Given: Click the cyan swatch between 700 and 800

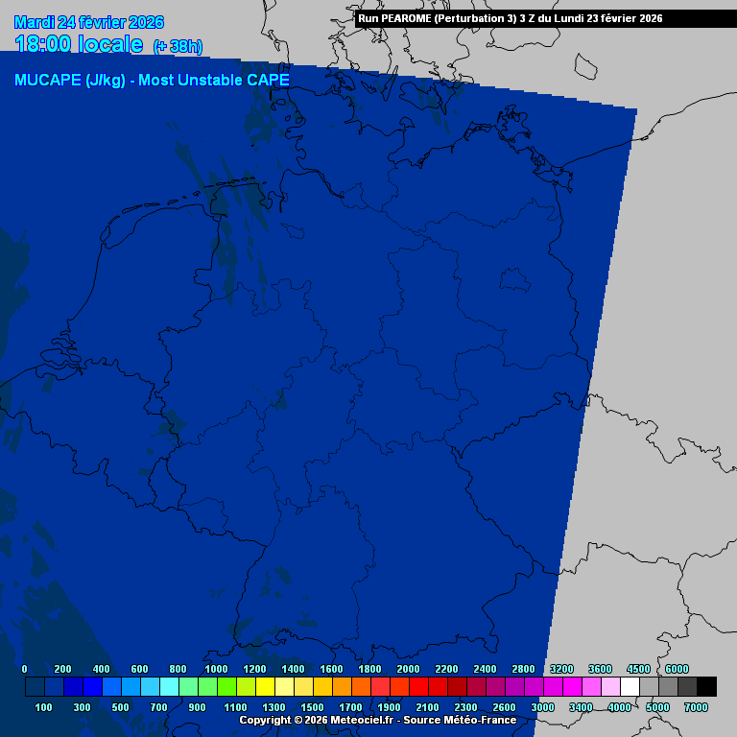Looking at the screenshot, I should point(169,686).
